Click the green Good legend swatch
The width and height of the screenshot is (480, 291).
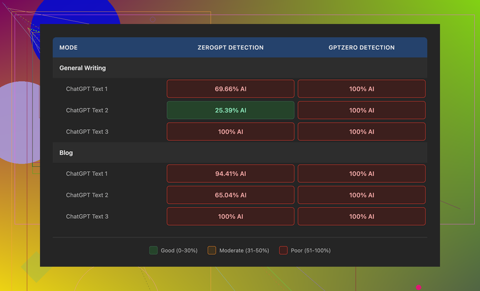pos(153,250)
